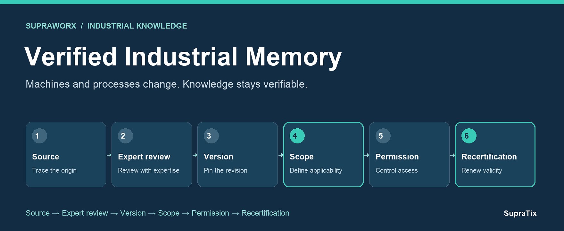The height and width of the screenshot is (231, 564).
Task: Open the SUPRAWORX breadcrumb
Action: pyautogui.click(x=51, y=26)
